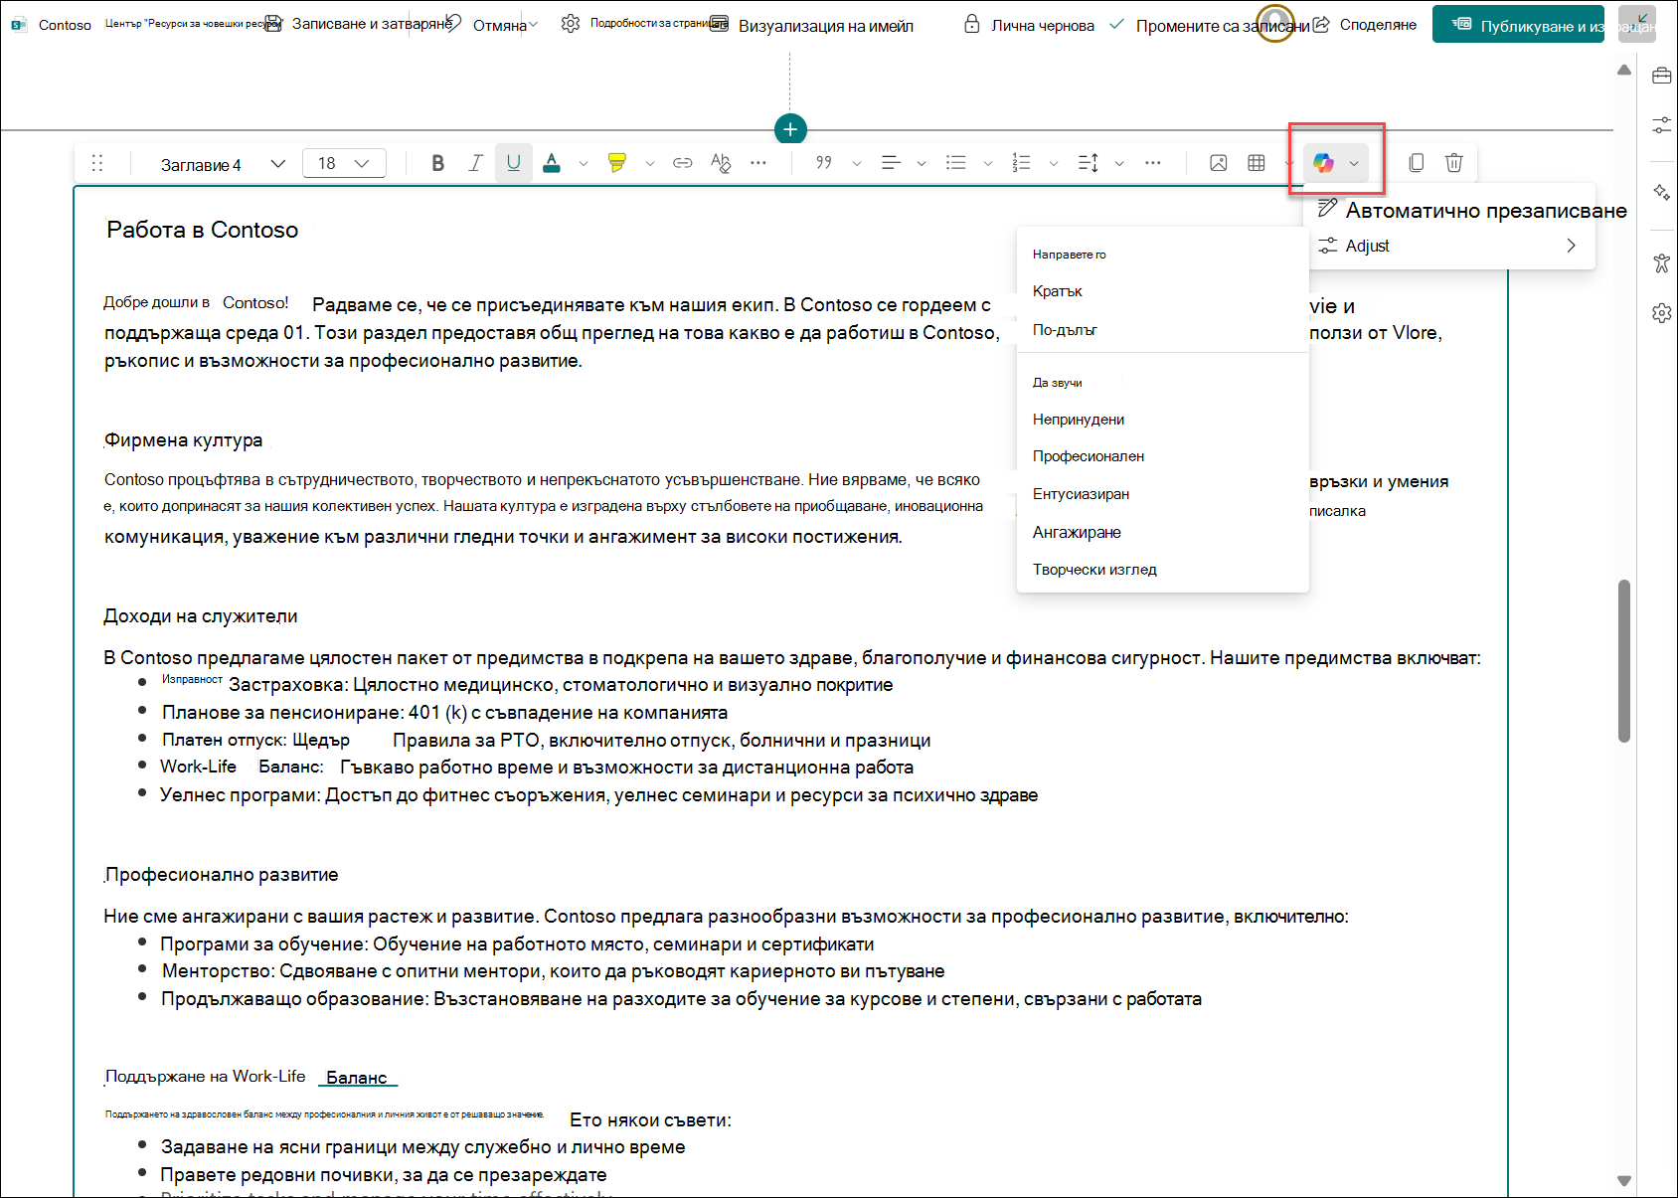Open the Adjust submenu
The image size is (1678, 1198).
point(1448,246)
